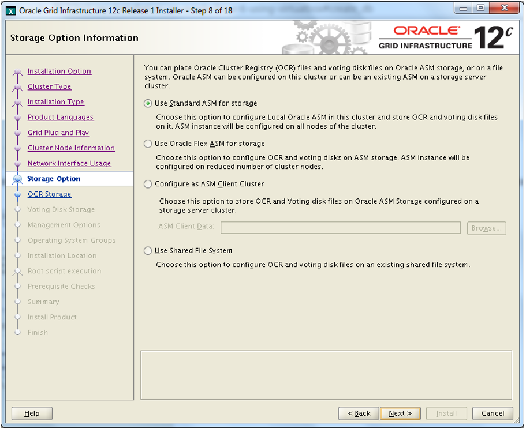The height and width of the screenshot is (429, 526).
Task: Click the Installation Option step bullet icon
Action: (x=17, y=71)
